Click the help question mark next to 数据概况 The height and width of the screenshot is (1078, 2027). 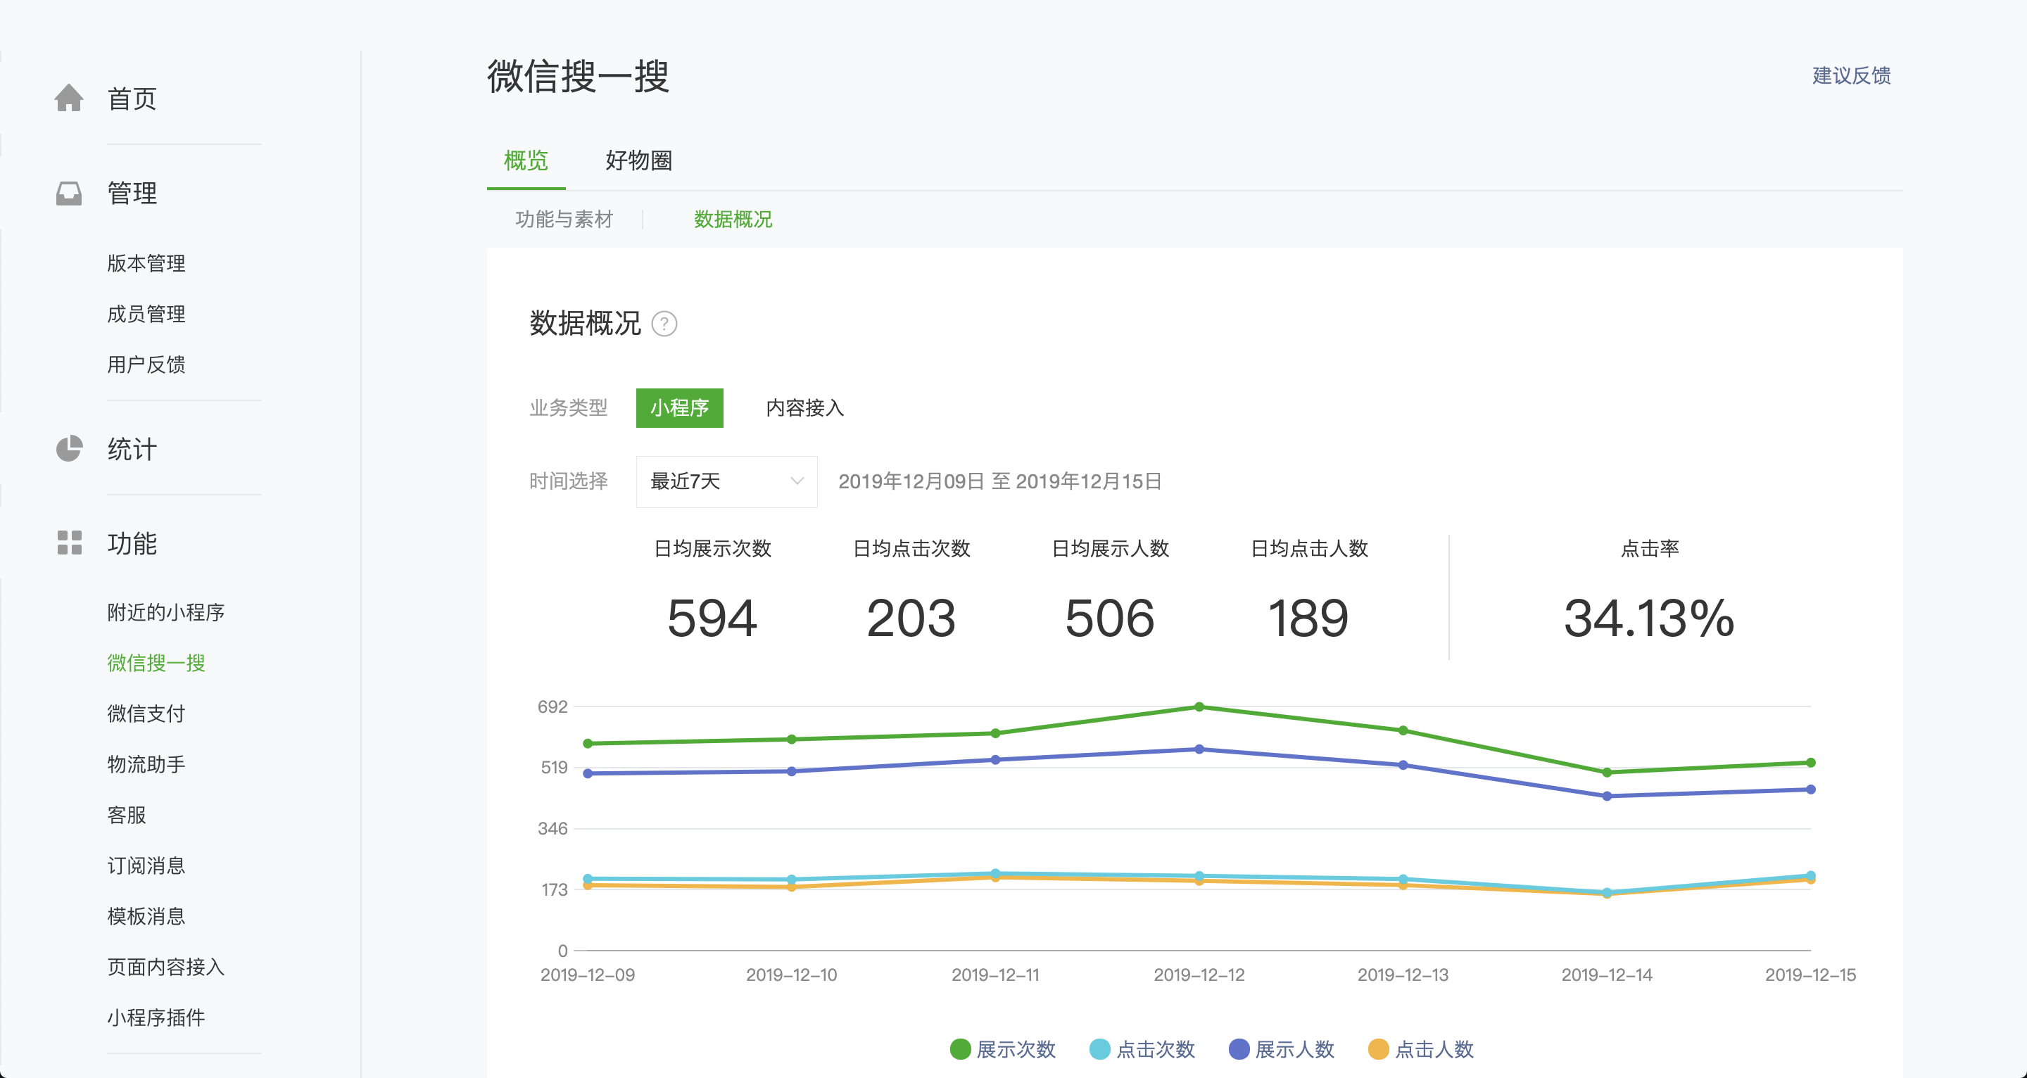(664, 324)
